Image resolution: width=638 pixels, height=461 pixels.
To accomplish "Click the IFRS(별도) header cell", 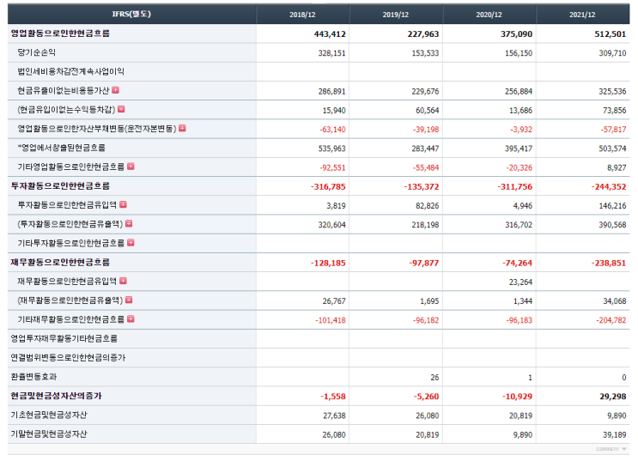I will point(132,15).
